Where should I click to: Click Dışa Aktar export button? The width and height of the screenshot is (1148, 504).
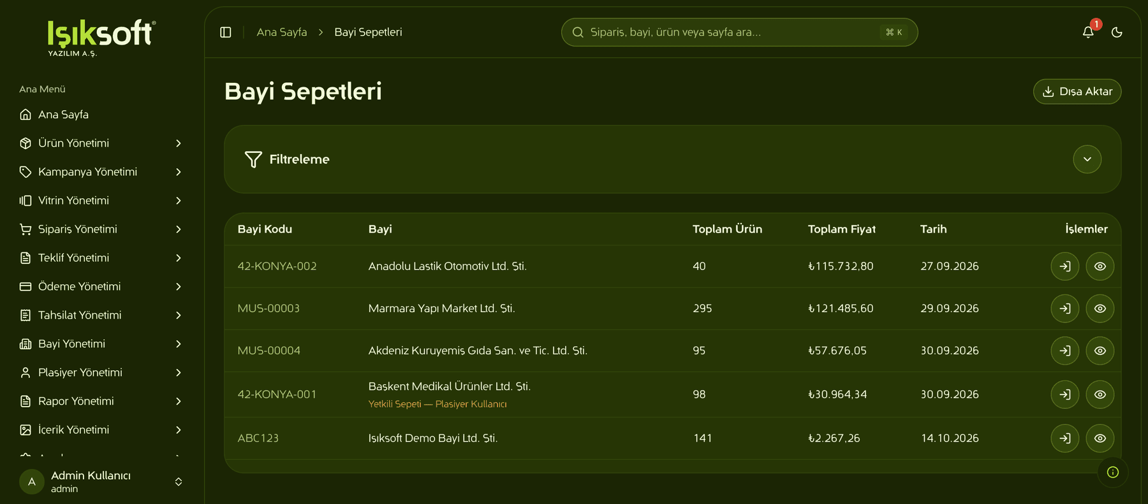[1077, 91]
